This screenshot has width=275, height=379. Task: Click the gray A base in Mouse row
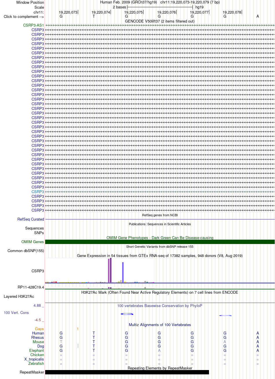(x=225, y=342)
